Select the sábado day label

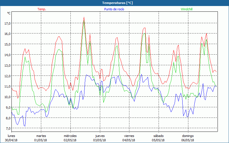[158, 136]
